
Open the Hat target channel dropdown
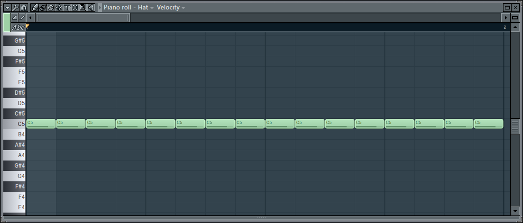tap(146, 8)
